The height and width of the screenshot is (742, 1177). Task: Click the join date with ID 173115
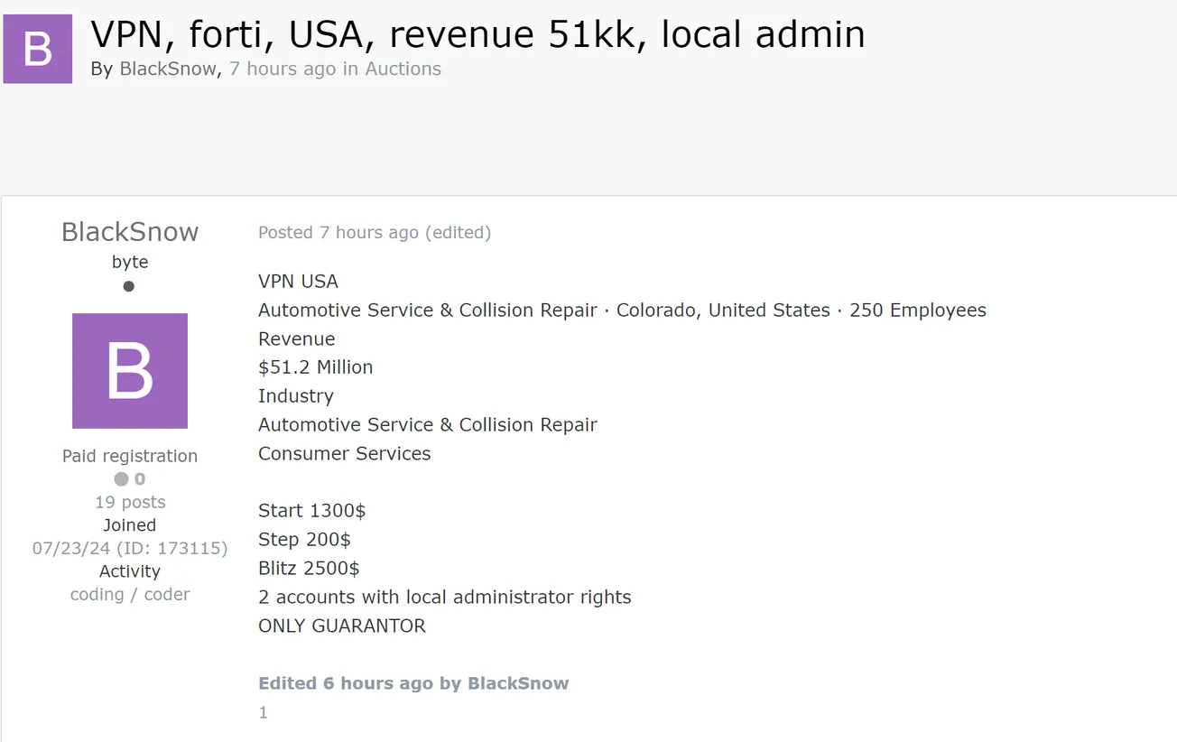coord(130,548)
